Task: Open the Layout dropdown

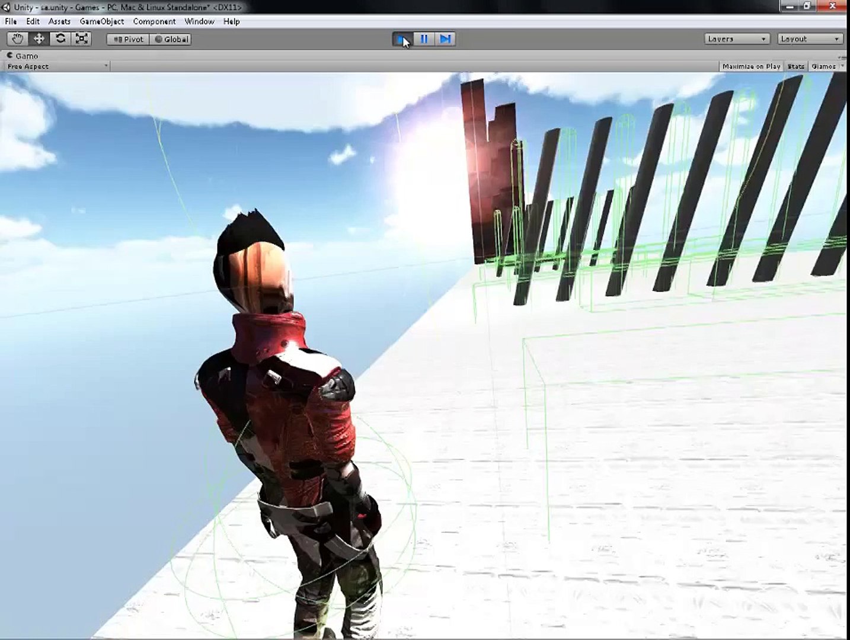Action: pyautogui.click(x=810, y=39)
